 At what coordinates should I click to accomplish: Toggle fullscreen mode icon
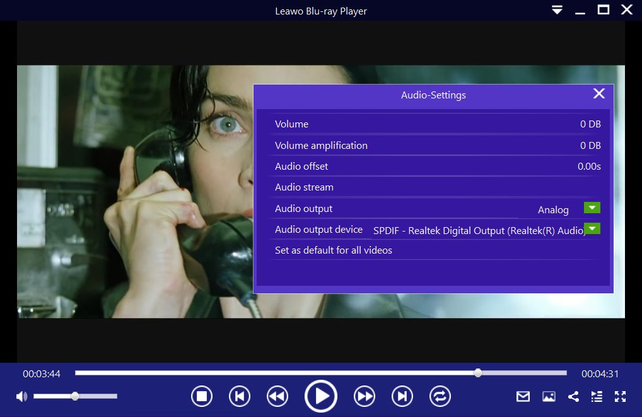click(621, 396)
